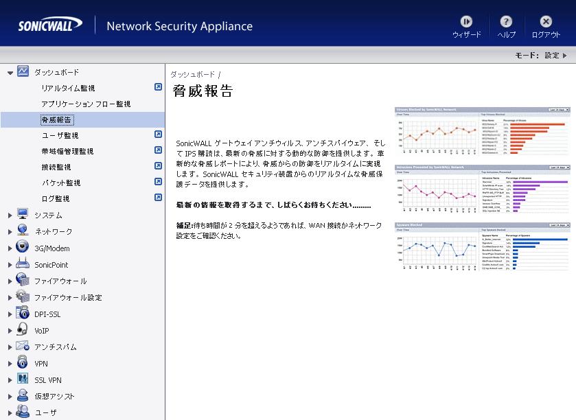Click the ファイアウォール設定 menu label
Viewport: 576px width, 420px height.
click(68, 297)
